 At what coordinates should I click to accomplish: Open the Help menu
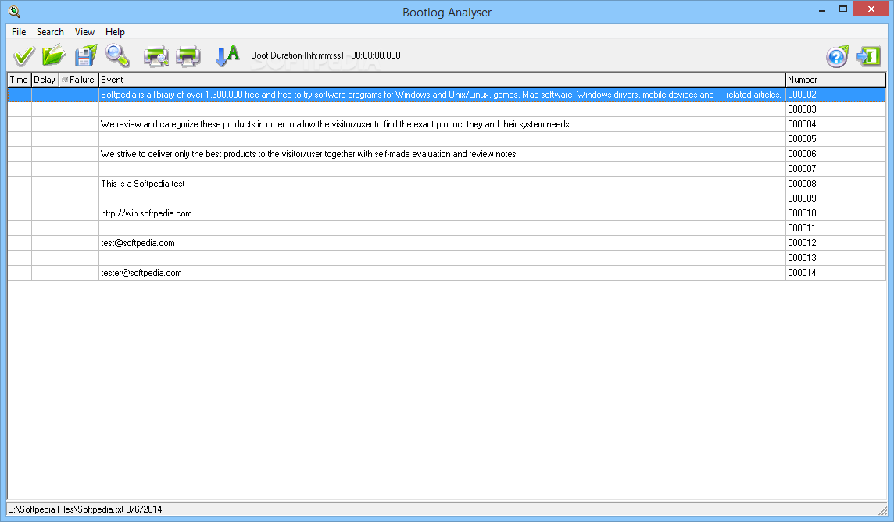point(115,32)
